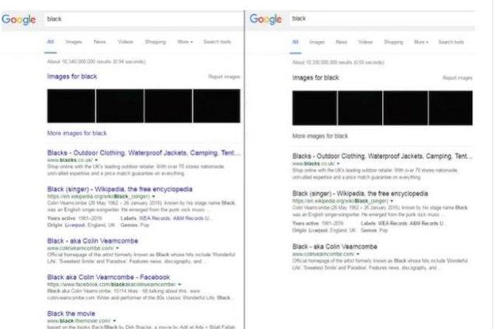494x329 pixels.
Task: Expand arrow beside www.blacks.co.uk in right window
Action: click(x=338, y=163)
